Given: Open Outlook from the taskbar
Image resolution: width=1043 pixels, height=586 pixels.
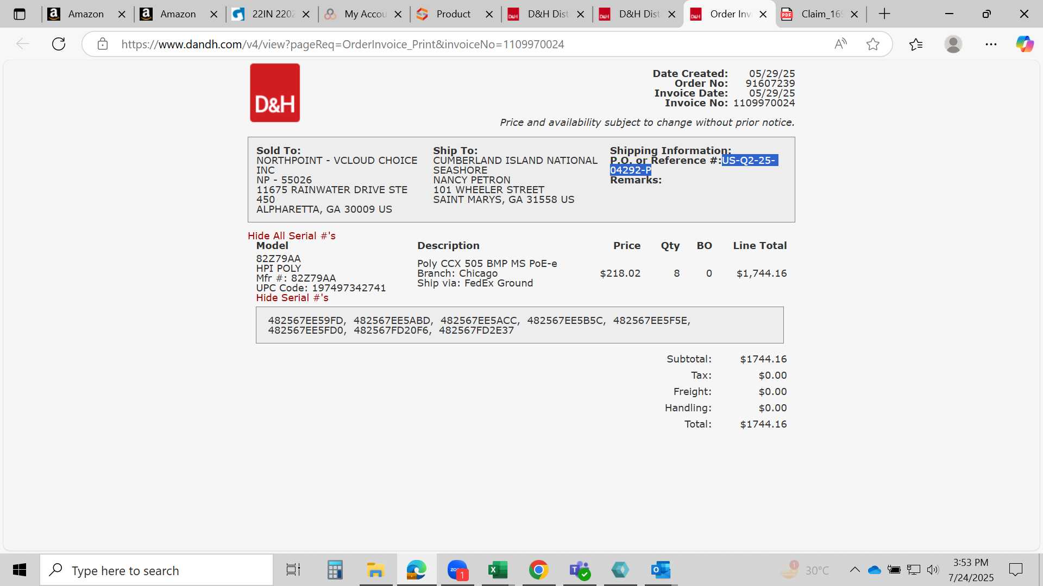Looking at the screenshot, I should tap(661, 570).
